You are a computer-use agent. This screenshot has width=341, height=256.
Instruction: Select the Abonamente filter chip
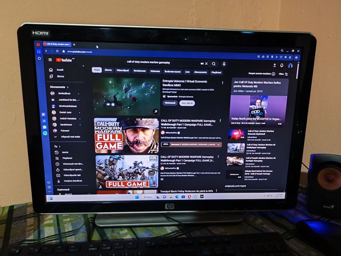click(200, 72)
